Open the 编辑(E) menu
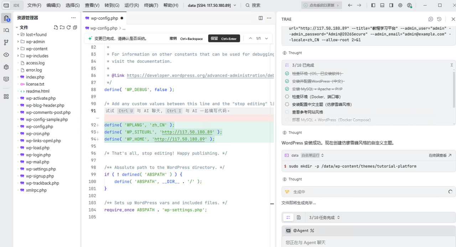The height and width of the screenshot is (247, 456). (53, 5)
